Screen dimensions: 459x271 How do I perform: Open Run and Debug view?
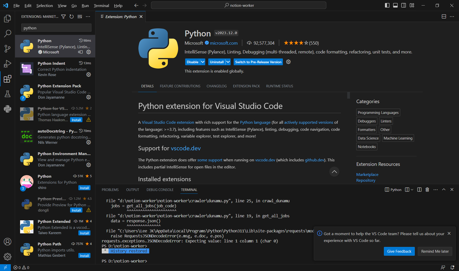8,64
